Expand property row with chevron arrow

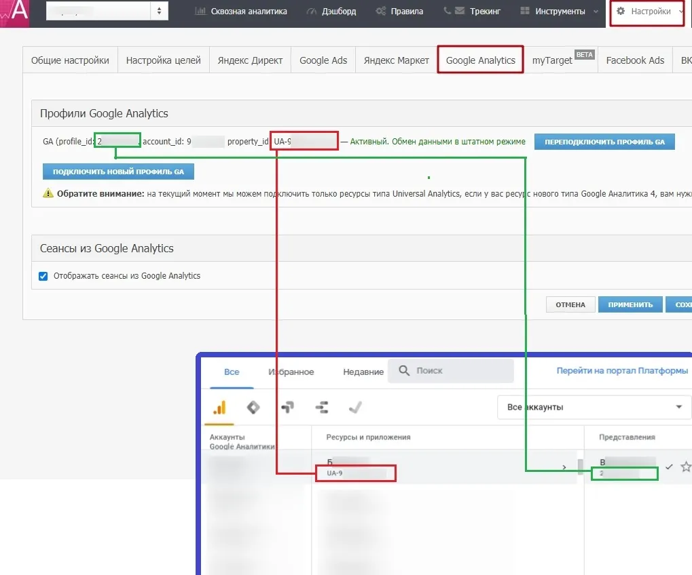[564, 467]
